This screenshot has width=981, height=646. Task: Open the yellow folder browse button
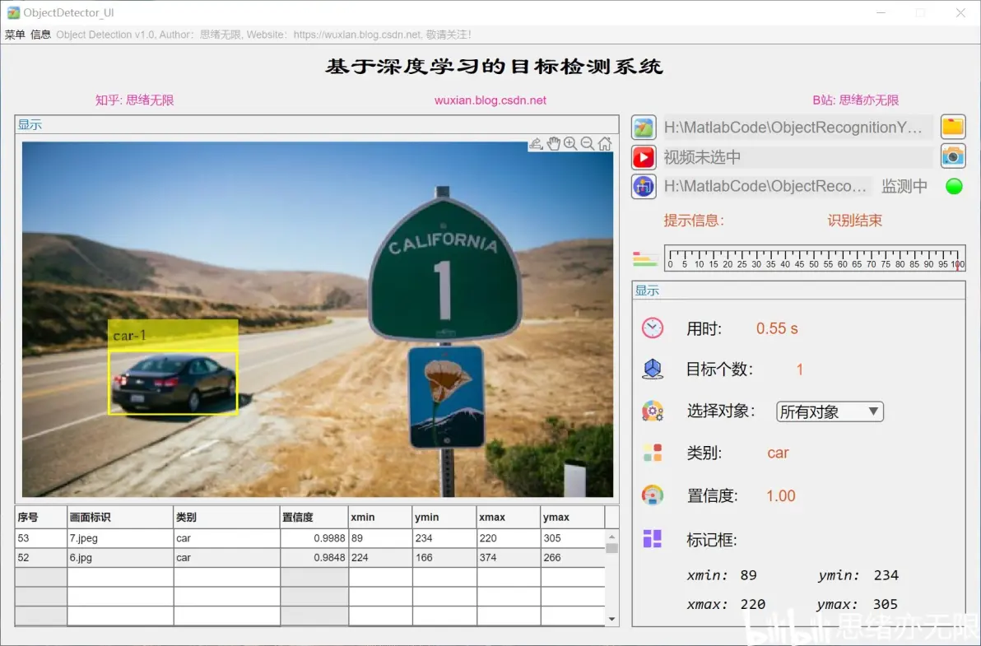(x=953, y=127)
